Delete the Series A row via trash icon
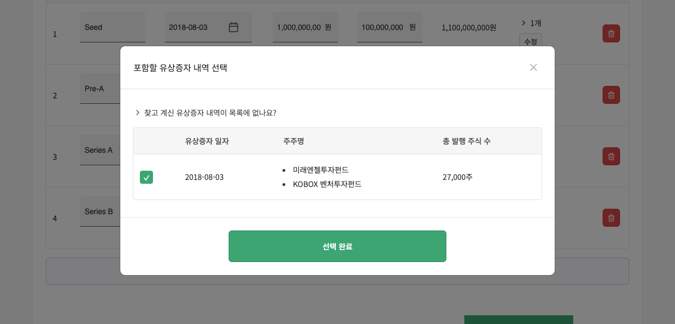This screenshot has height=324, width=675. (611, 156)
